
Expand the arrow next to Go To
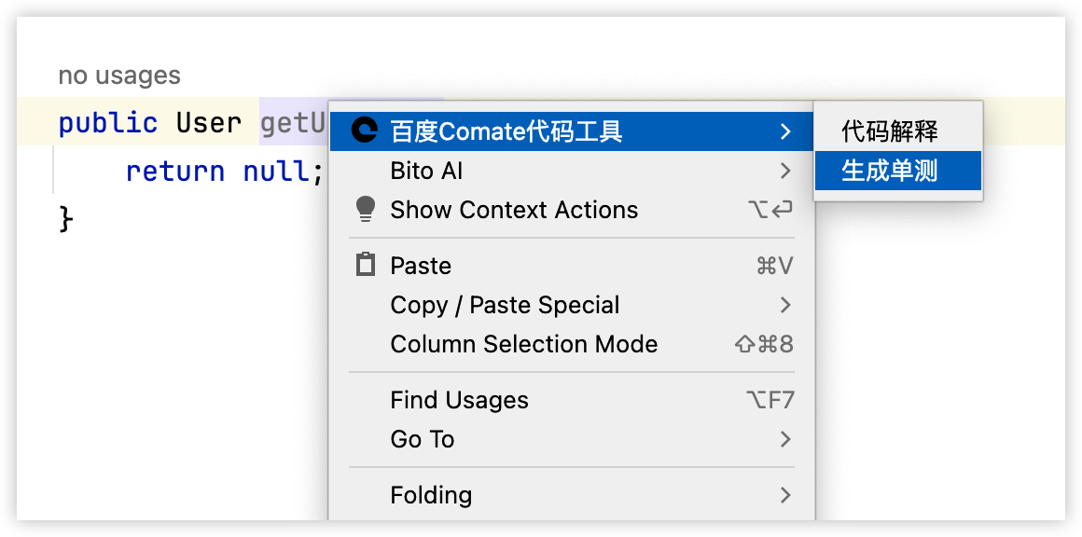coord(784,439)
